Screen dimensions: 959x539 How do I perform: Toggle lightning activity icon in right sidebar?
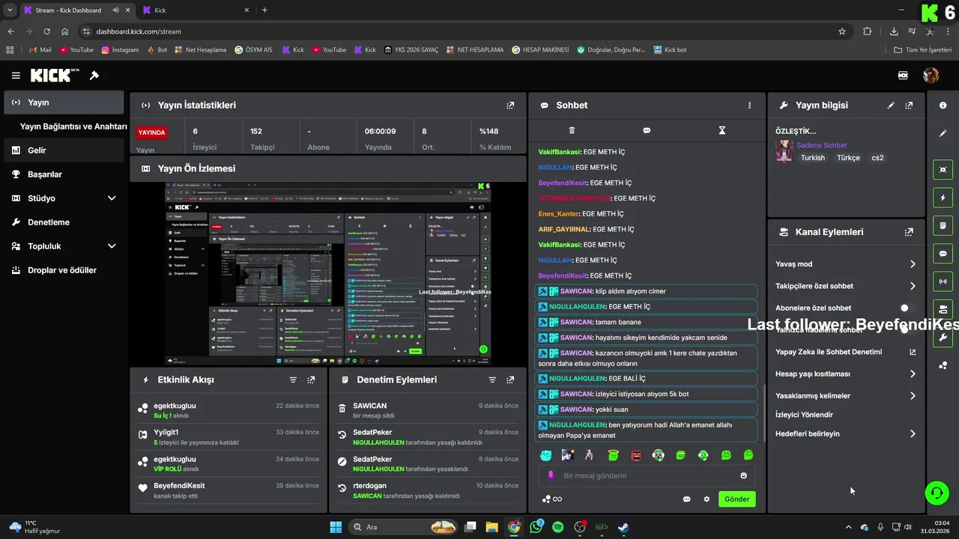[943, 198]
